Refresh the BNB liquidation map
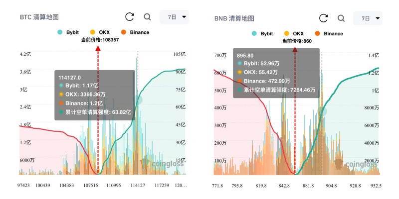 [x=323, y=18]
